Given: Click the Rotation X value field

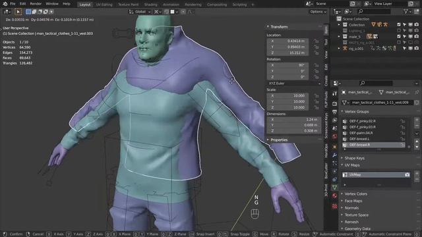Looking at the screenshot, I should point(287,65).
